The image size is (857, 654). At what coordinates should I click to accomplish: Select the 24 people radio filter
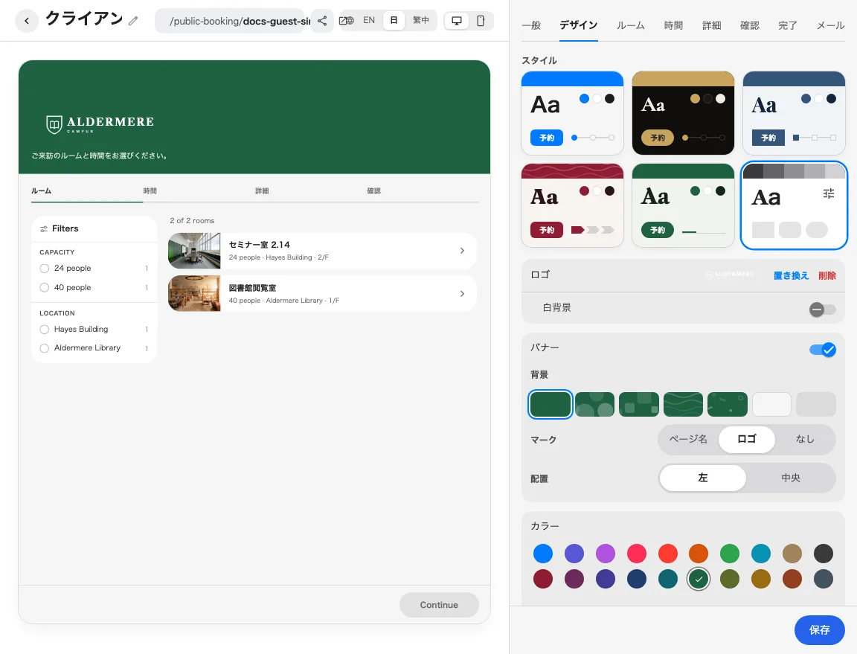(45, 268)
